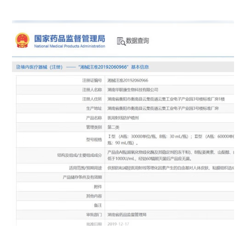Click the 国家药品监督管理局 title

[69, 39]
